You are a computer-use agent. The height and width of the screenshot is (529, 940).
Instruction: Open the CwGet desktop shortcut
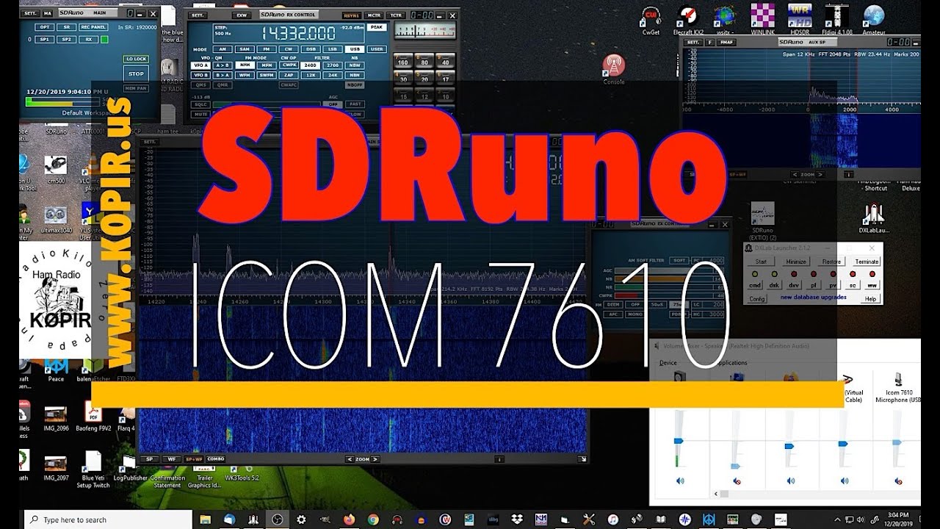pyautogui.click(x=651, y=20)
